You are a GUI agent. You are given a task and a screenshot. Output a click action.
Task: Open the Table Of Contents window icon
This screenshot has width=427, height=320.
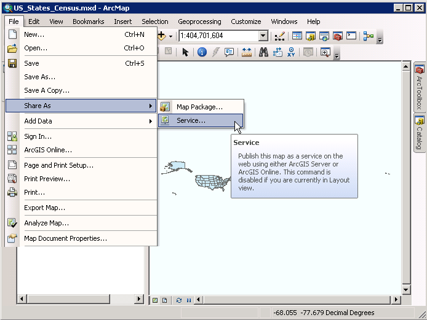(297, 36)
